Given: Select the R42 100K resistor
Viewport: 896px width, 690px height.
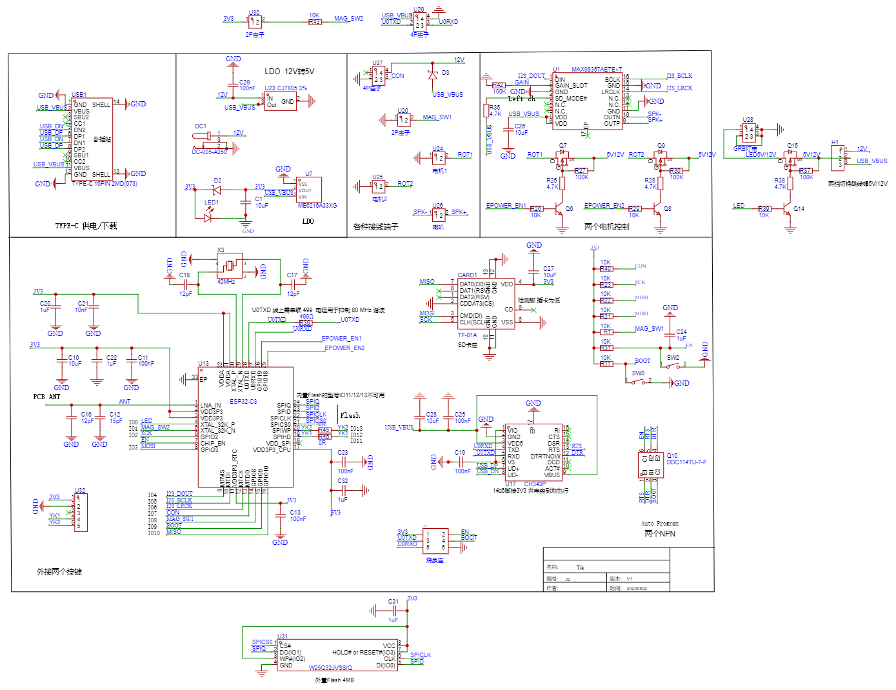Looking at the screenshot, I should (499, 85).
